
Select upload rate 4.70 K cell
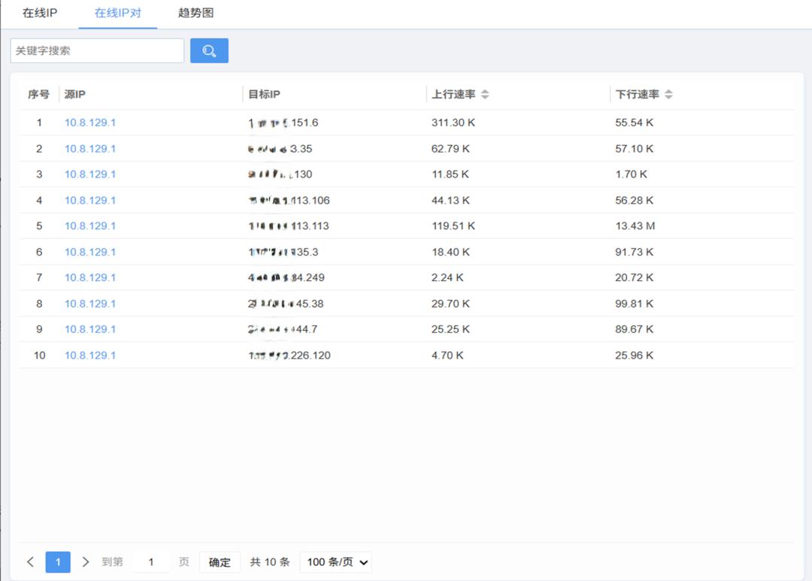[447, 356]
